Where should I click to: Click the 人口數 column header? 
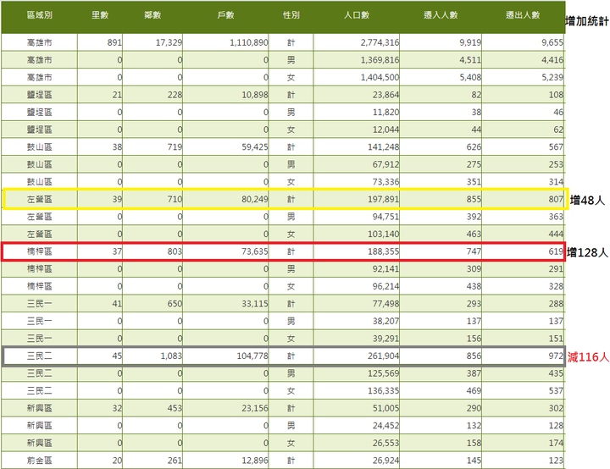pos(357,15)
